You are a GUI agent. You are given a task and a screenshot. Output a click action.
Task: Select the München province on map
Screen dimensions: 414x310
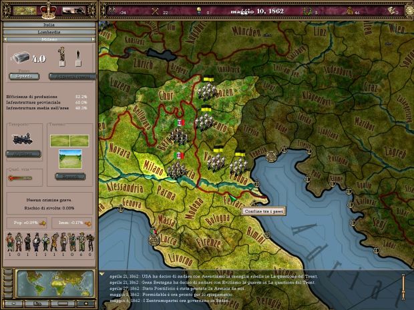246,31
